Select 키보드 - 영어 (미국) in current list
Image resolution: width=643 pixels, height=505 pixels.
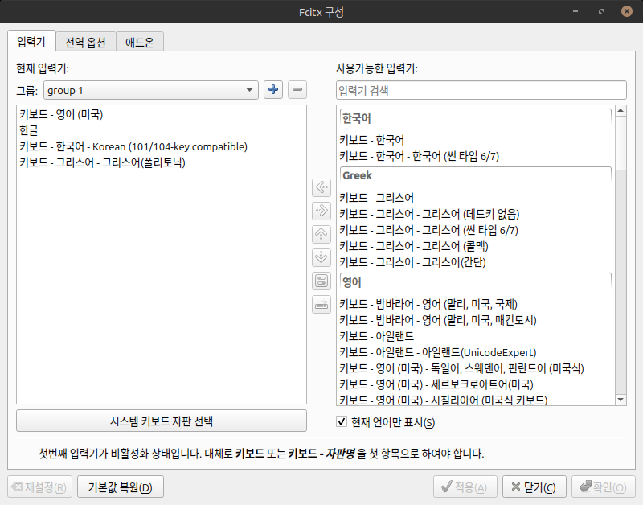(162, 114)
